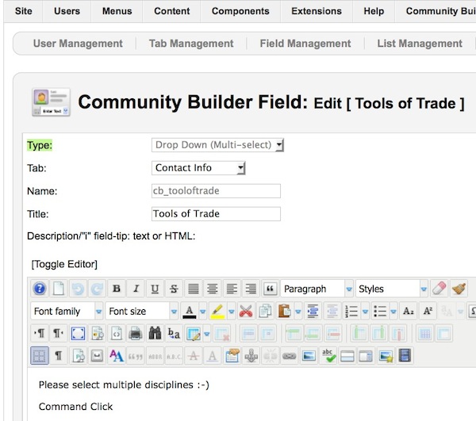Open the Paragraph format dropdown
The height and width of the screenshot is (421, 476).
[317, 289]
